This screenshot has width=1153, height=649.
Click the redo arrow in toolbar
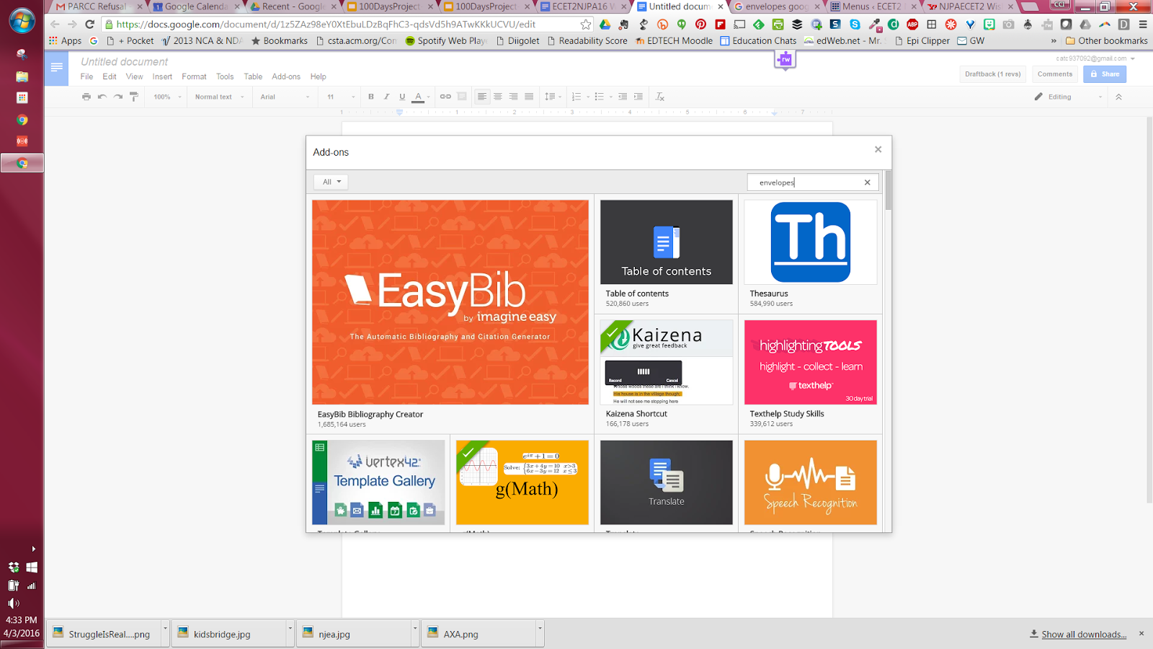[x=118, y=97]
